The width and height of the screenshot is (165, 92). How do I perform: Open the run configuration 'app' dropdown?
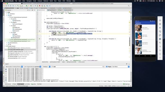22,6
